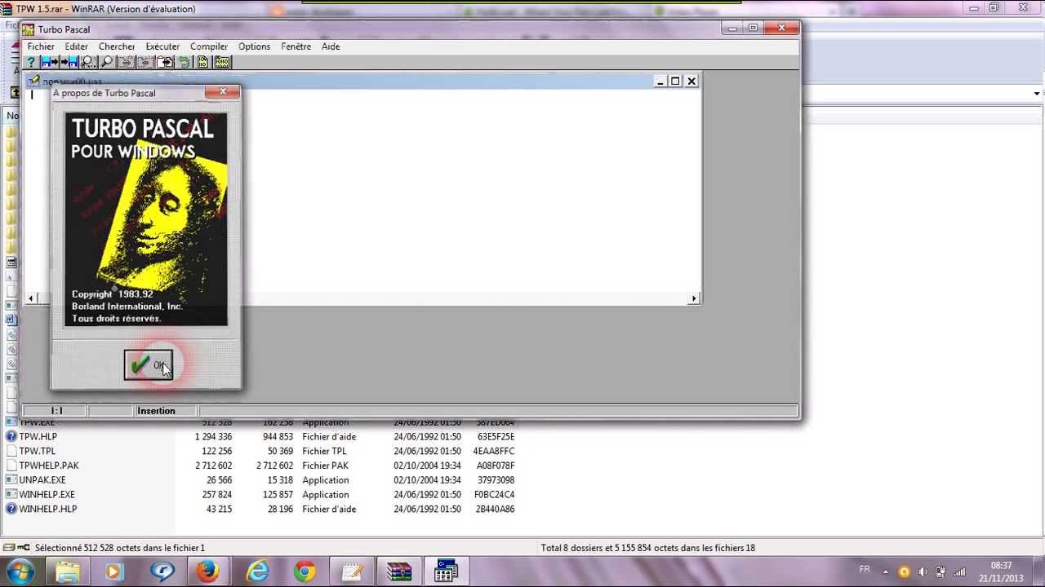Click the Compile toolbar icon
The image size is (1045, 587).
tap(202, 62)
